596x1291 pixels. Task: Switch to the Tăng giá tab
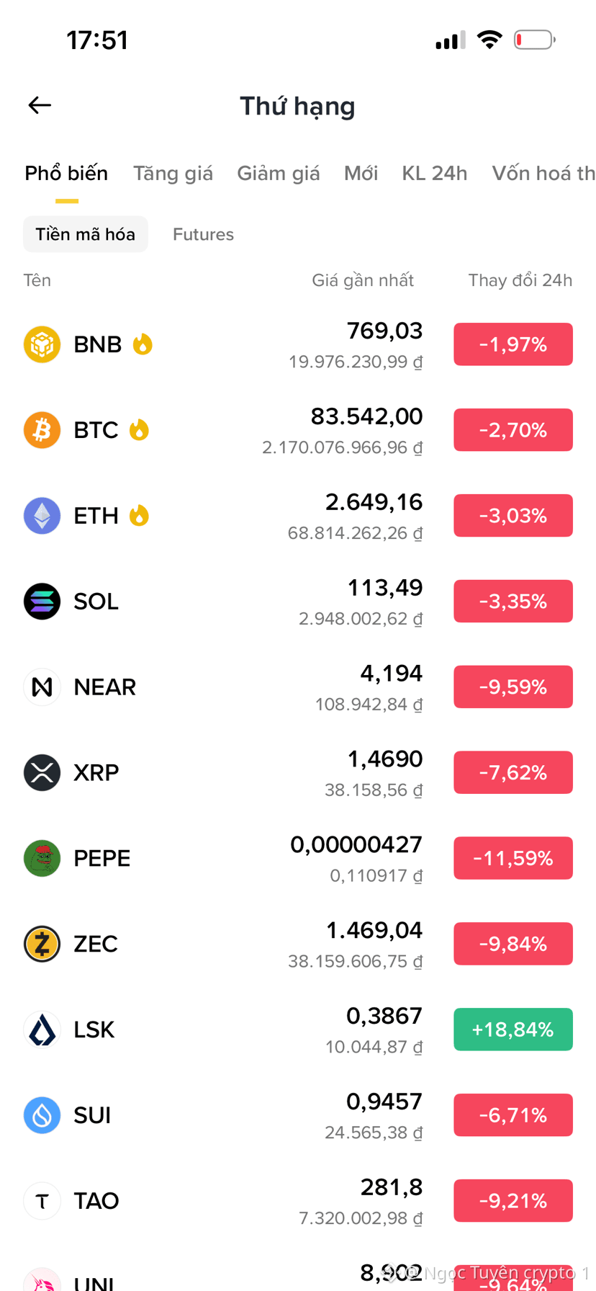coord(173,174)
